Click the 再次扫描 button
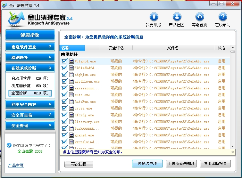242x178 pixels. coord(79,164)
